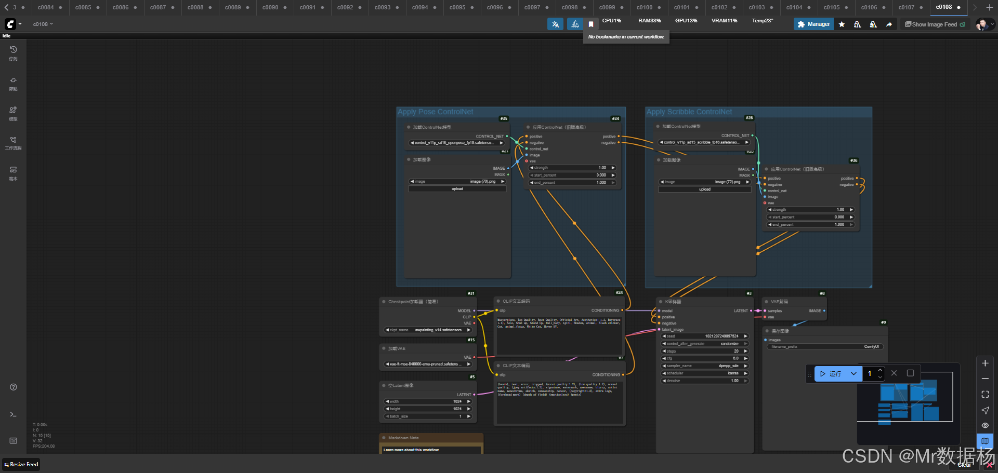Click upload button in the image (70).png node
Screen dimensions: 998x473
(457, 189)
